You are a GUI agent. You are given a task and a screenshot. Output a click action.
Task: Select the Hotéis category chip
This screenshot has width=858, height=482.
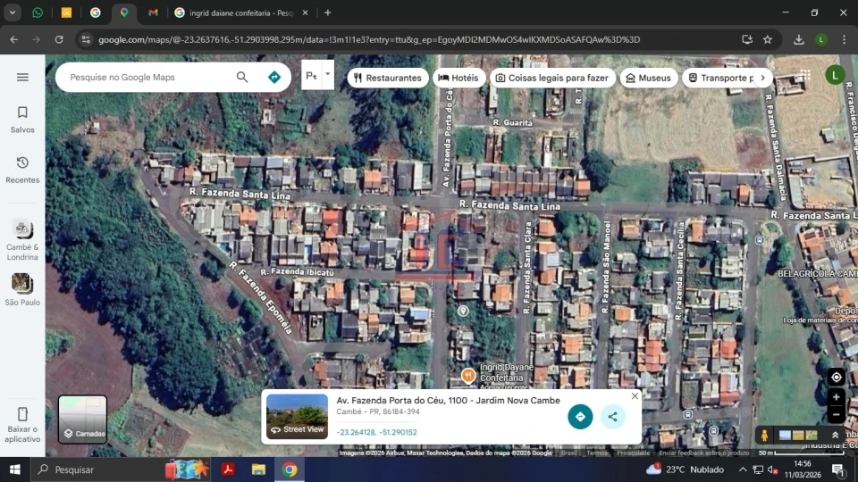pyautogui.click(x=459, y=78)
